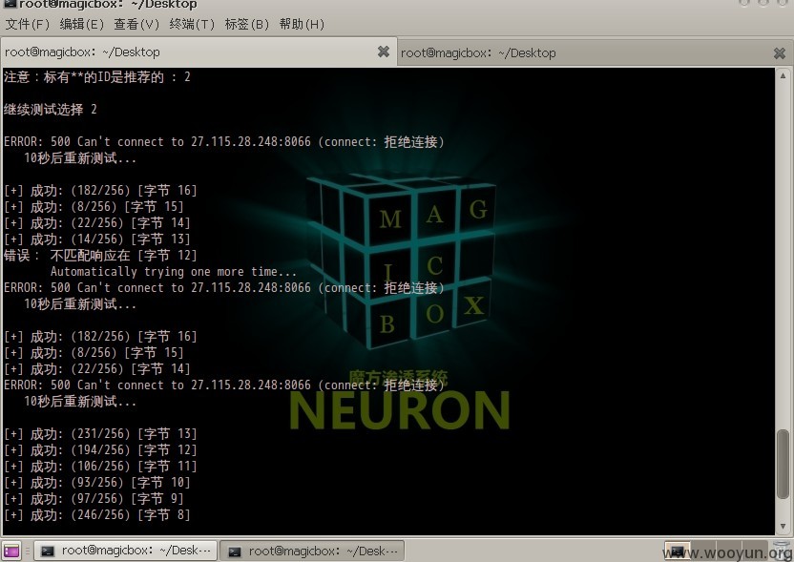The height and width of the screenshot is (562, 794).
Task: Click the first ERROR 500 connect line
Action: 224,142
